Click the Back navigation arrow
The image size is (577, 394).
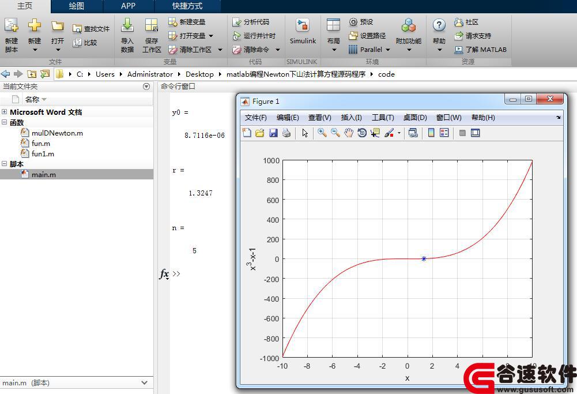click(6, 74)
